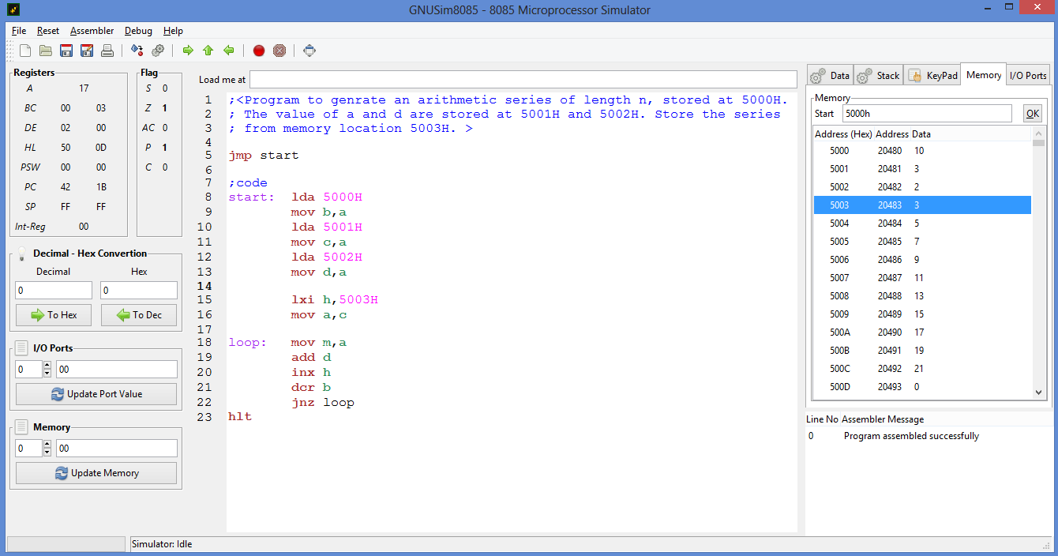The height and width of the screenshot is (556, 1058).
Task: Click the 'Simulator: Idle' status bar text
Action: (x=162, y=544)
